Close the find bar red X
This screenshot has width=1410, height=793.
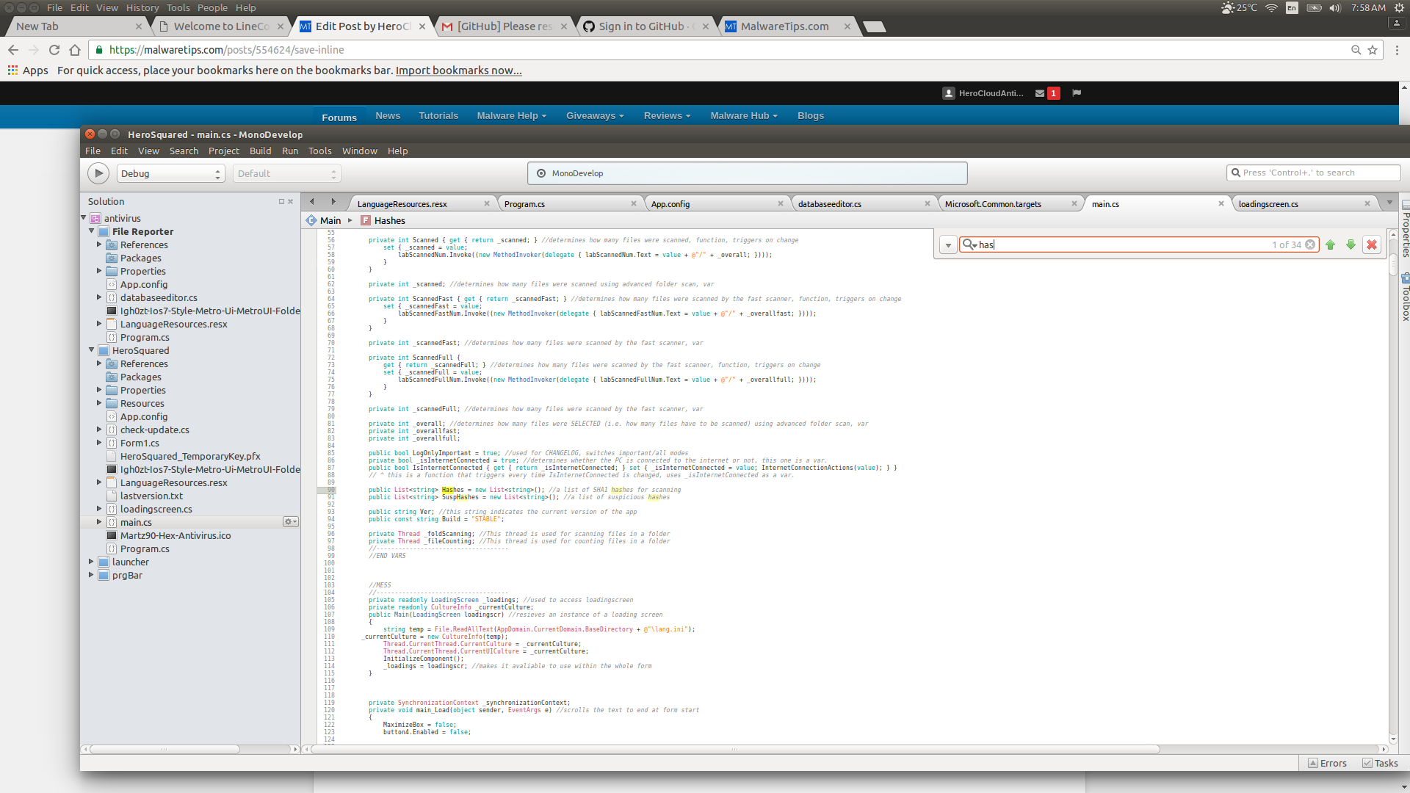pos(1371,245)
